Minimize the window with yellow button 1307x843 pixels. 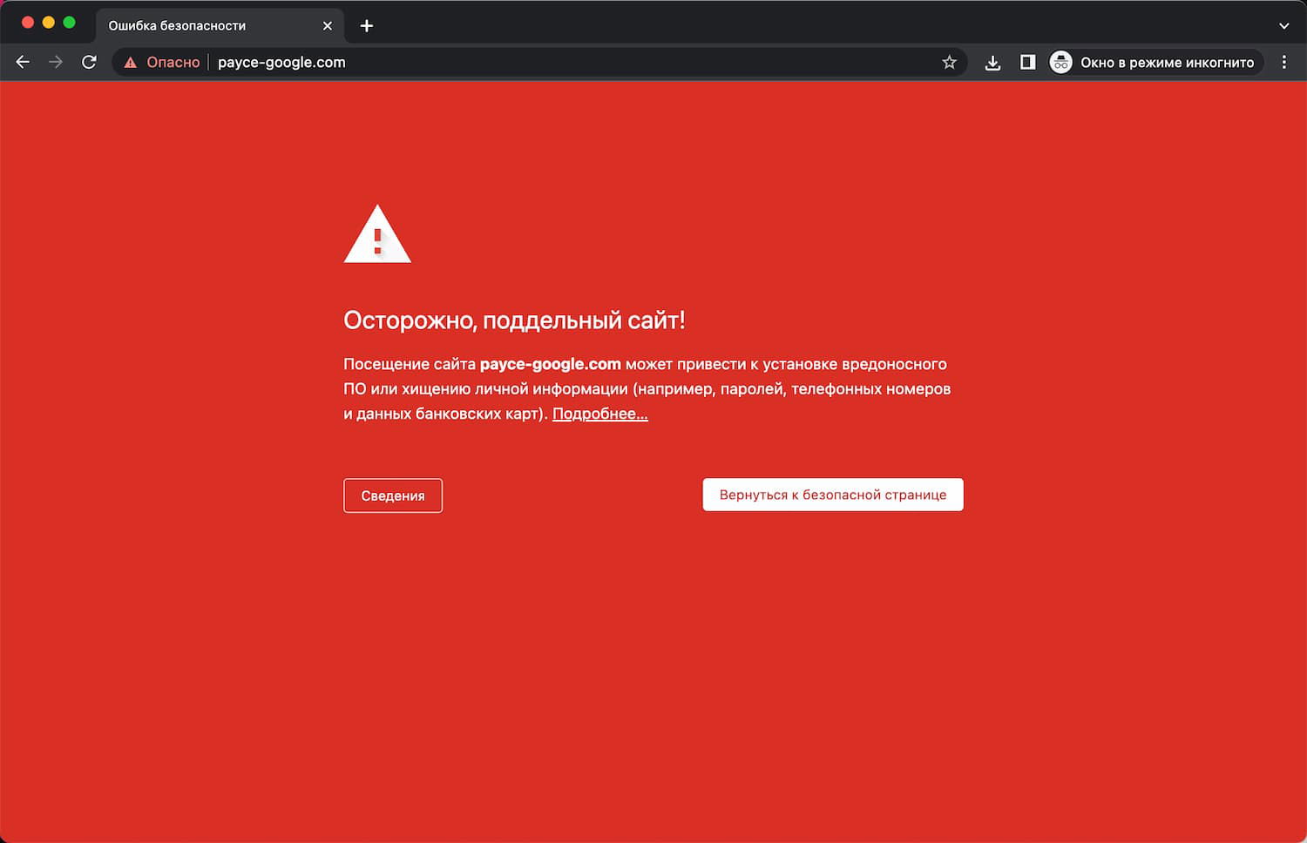[49, 23]
